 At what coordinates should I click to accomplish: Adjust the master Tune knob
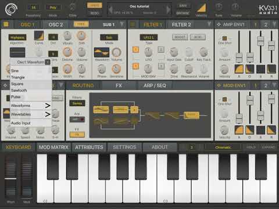219,7
